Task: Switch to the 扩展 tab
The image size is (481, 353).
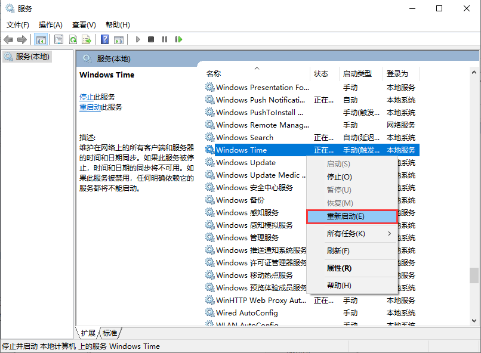Action: point(88,333)
